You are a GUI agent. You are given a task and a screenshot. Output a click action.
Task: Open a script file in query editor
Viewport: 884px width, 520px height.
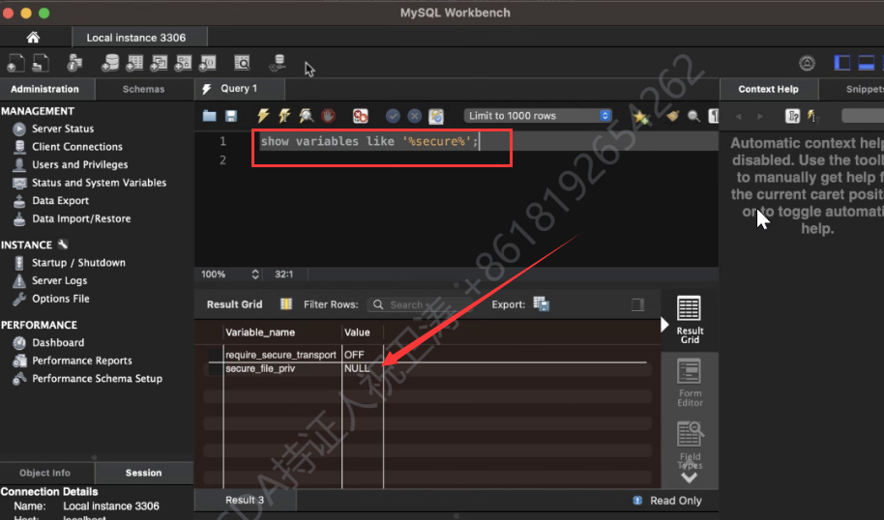[209, 116]
